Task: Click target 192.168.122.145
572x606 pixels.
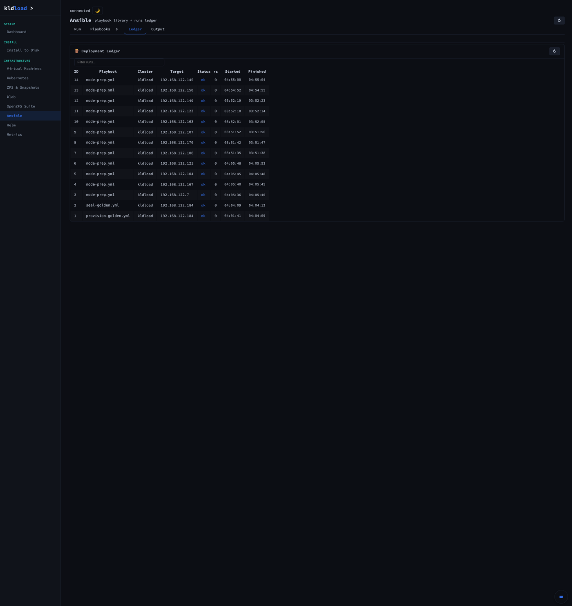Action: pyautogui.click(x=177, y=80)
